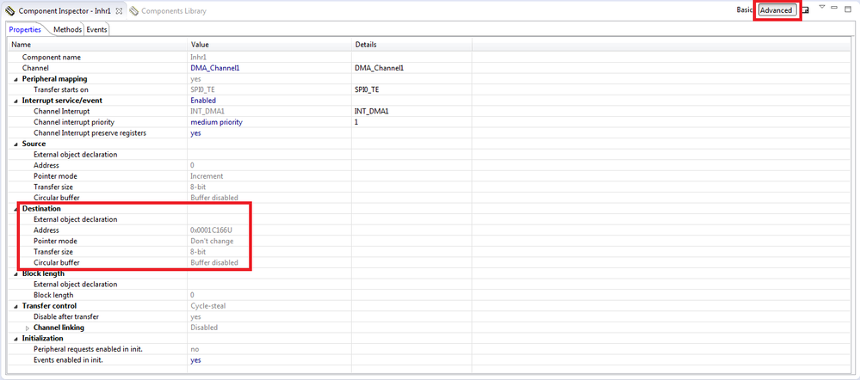The width and height of the screenshot is (860, 380).
Task: Toggle Events enabled in init. yes value
Action: [195, 359]
